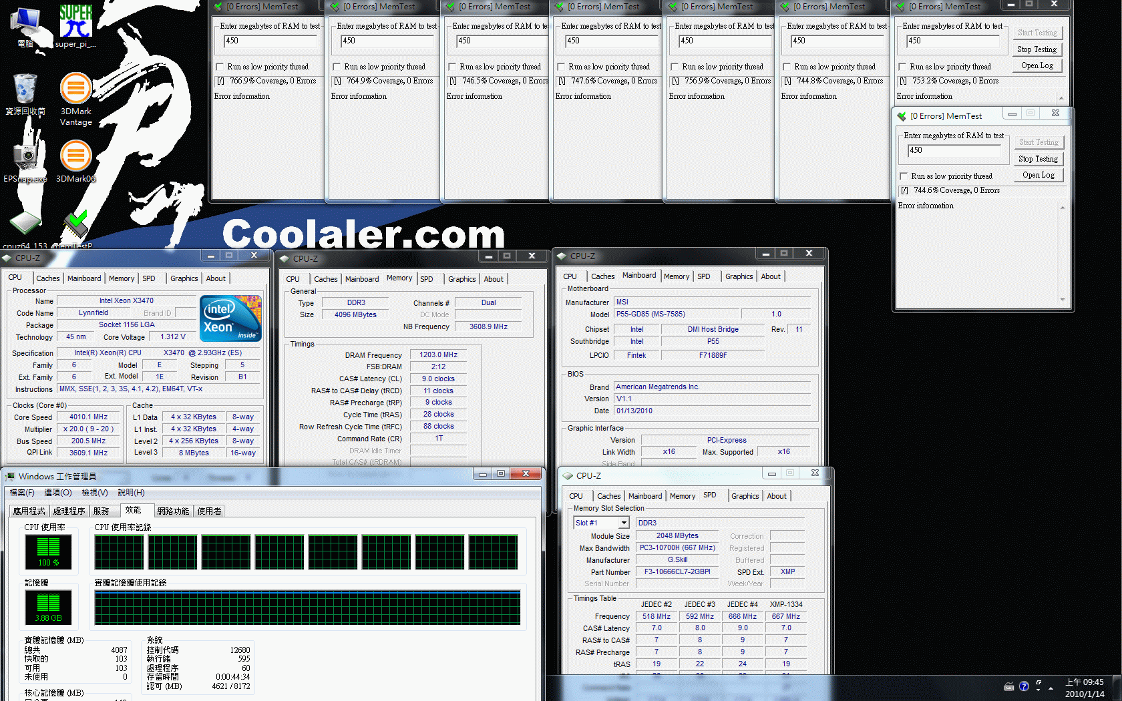Click the RAM megabytes field in front MemTest with 744.6% coverage

tap(955, 150)
